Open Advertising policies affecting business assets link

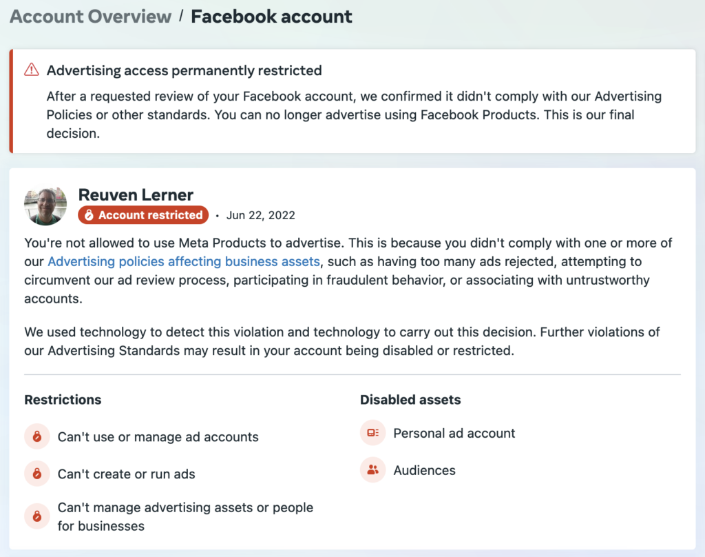(x=184, y=261)
